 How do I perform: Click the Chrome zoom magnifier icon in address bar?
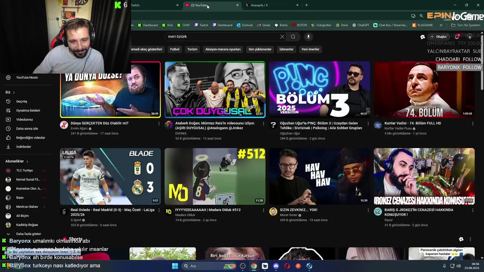click(421, 16)
